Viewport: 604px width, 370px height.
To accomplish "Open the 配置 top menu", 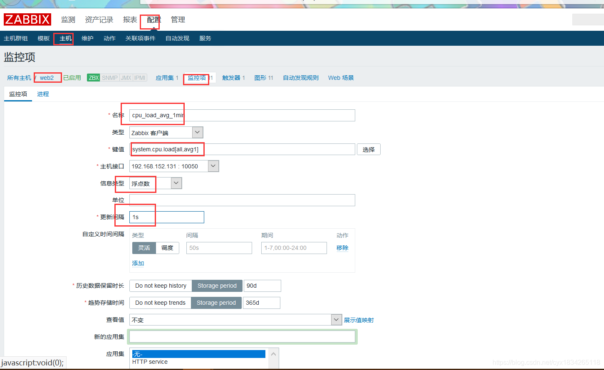I will 153,20.
